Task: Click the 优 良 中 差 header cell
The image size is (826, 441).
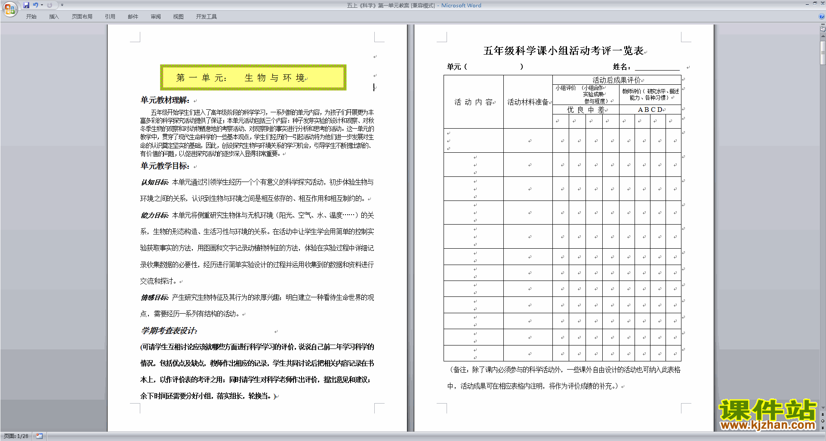Action: [586, 110]
